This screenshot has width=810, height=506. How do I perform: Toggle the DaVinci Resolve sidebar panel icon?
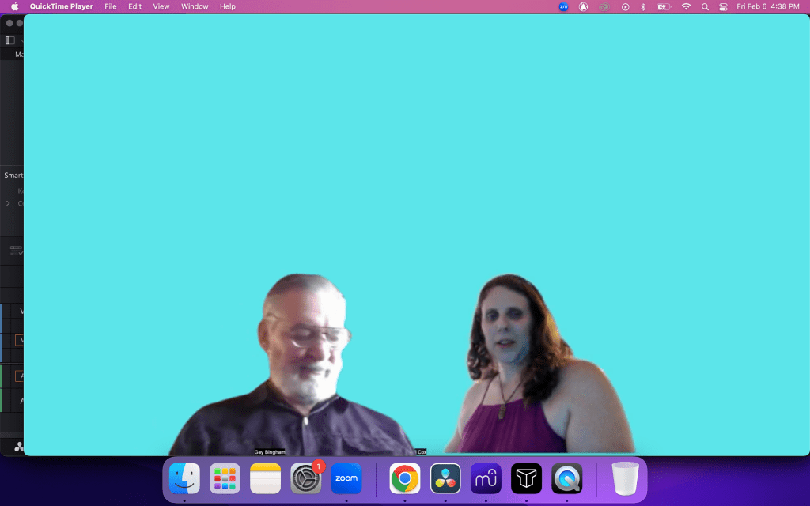point(9,40)
